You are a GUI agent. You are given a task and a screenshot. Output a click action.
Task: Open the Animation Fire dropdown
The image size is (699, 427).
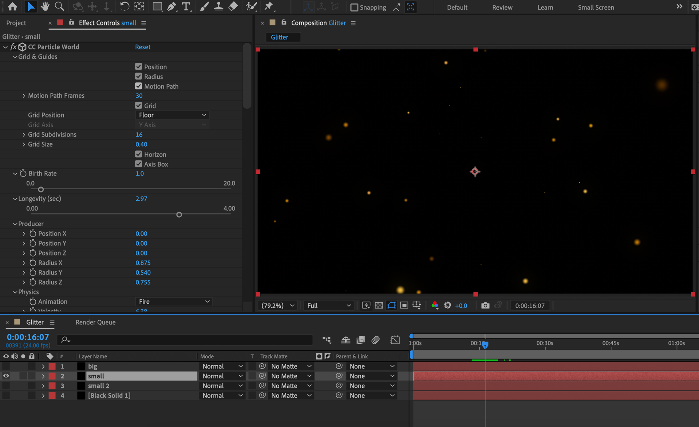174,302
